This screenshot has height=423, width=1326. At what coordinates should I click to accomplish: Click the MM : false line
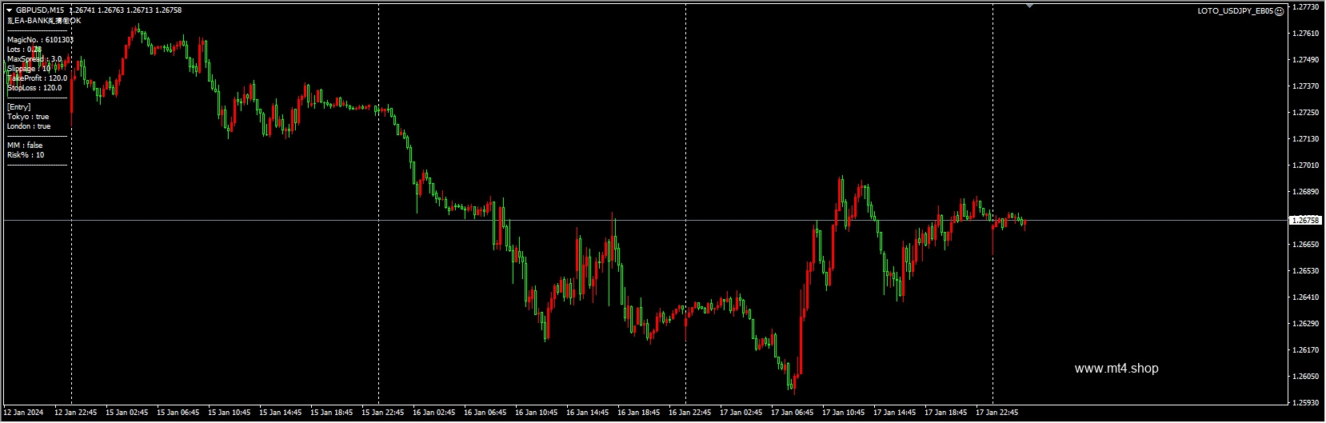click(25, 146)
